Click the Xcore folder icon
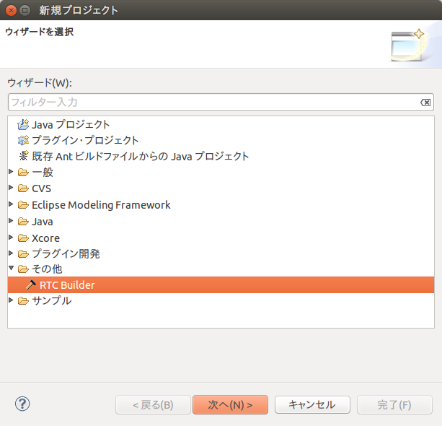This screenshot has width=442, height=426. 23,238
